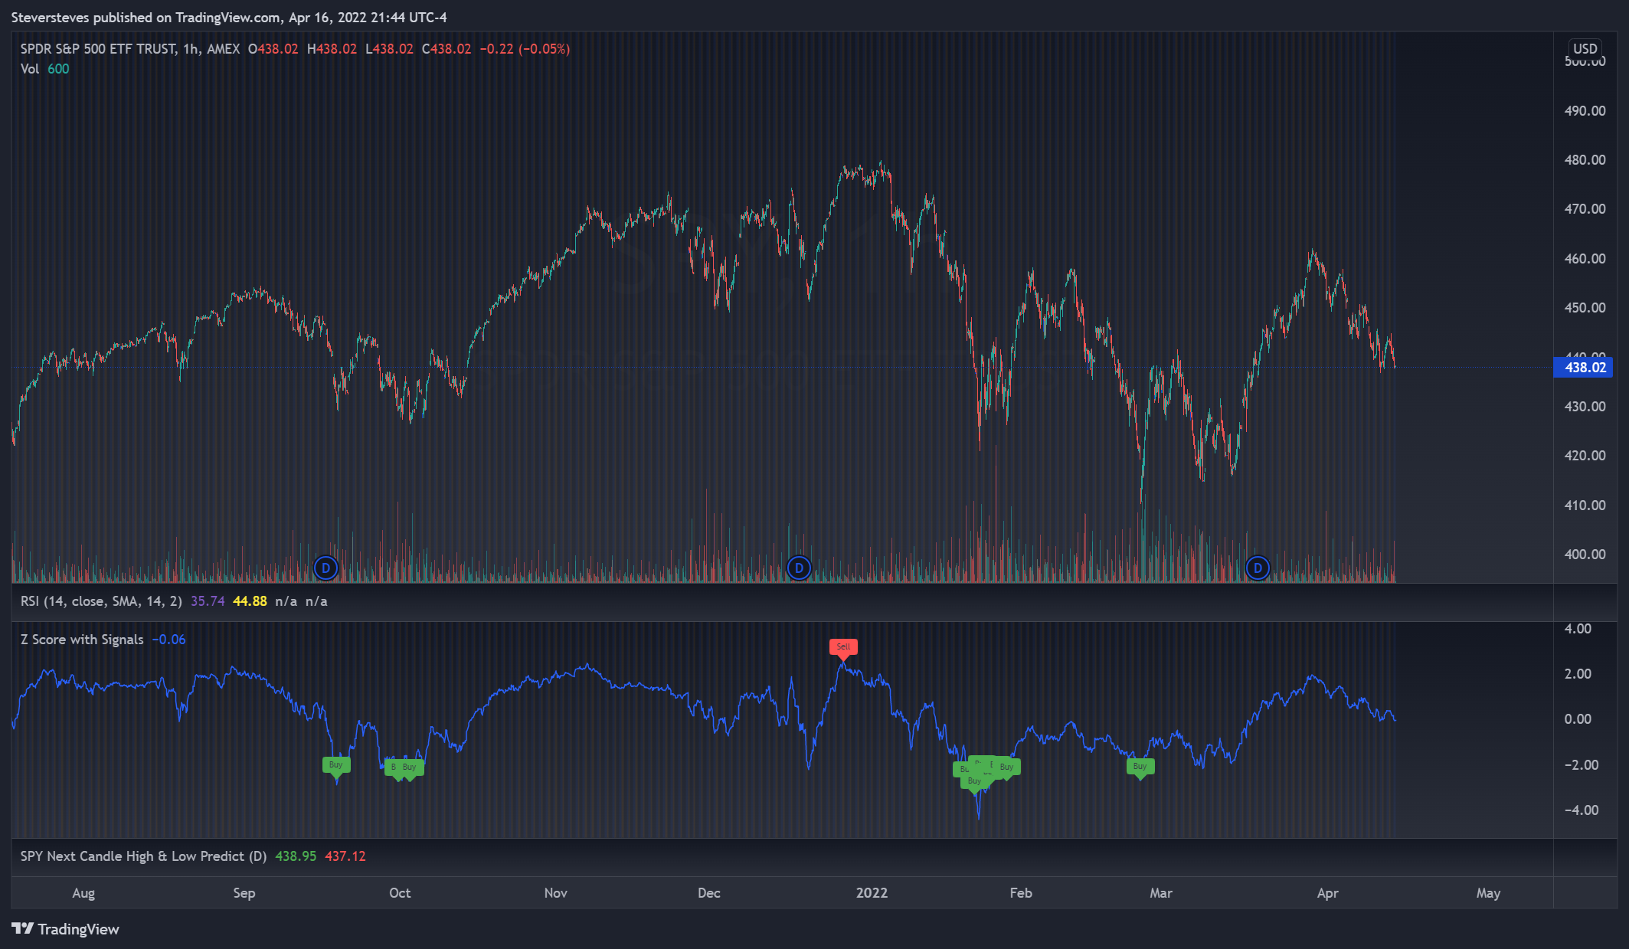Click the 4.00 Z Score axis label
The height and width of the screenshot is (949, 1629).
tap(1578, 629)
